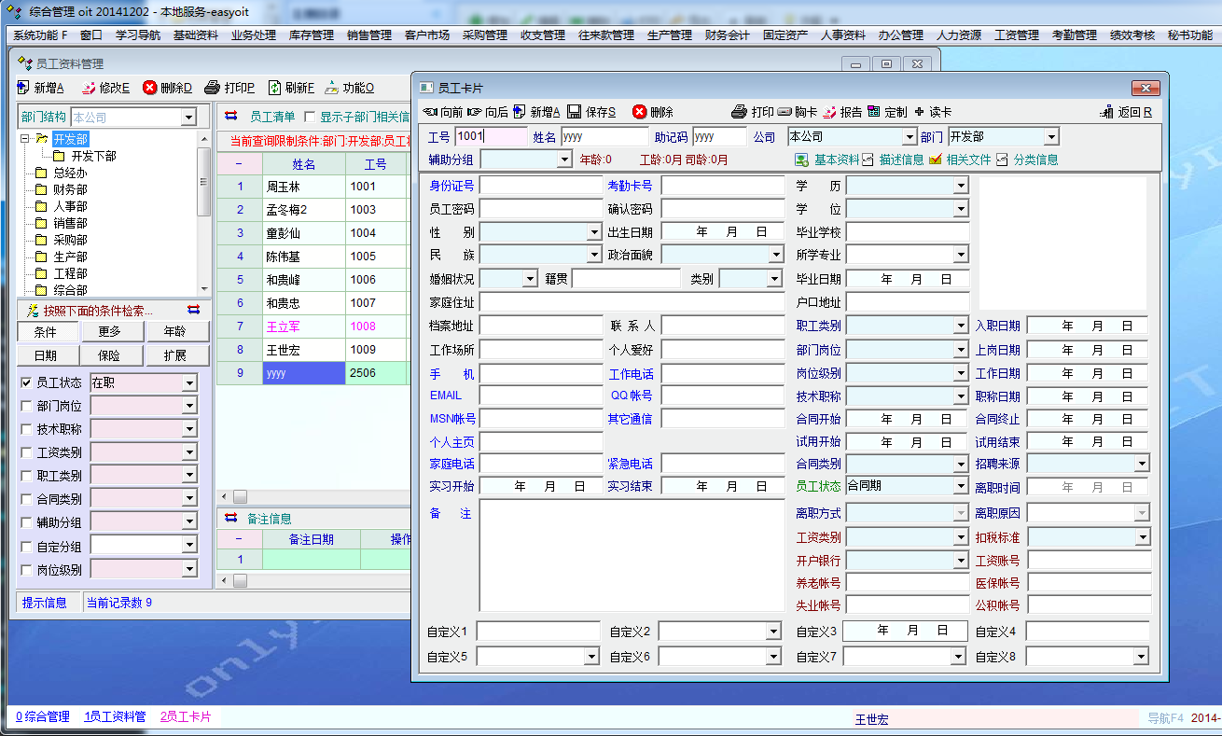Screen dimensions: 1222x736
Task: Check 显示子部门相关信息 checkbox
Action: click(x=311, y=118)
